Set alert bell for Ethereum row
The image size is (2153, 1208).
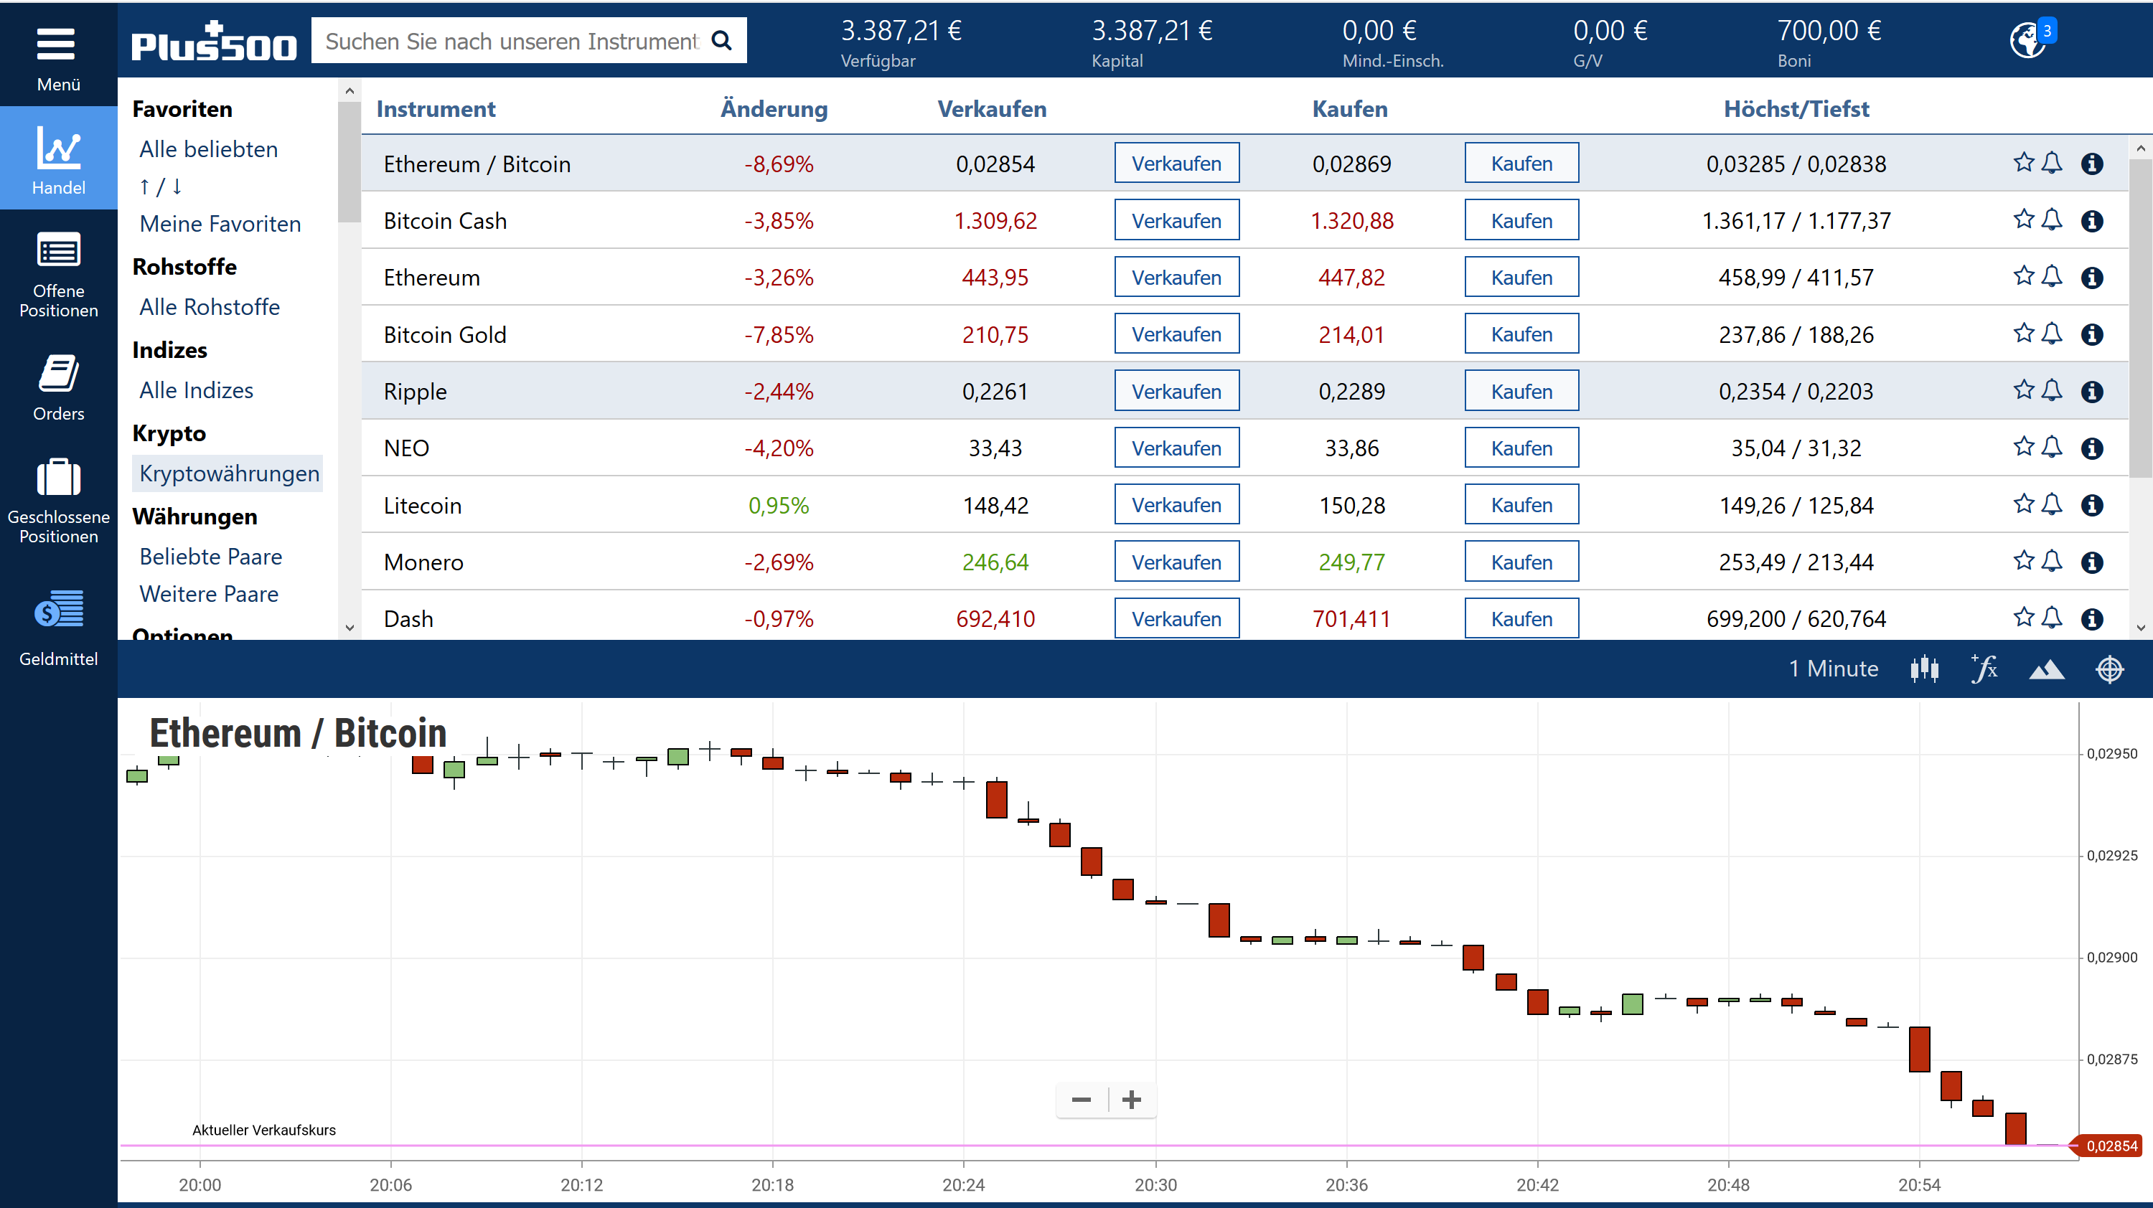click(2052, 276)
